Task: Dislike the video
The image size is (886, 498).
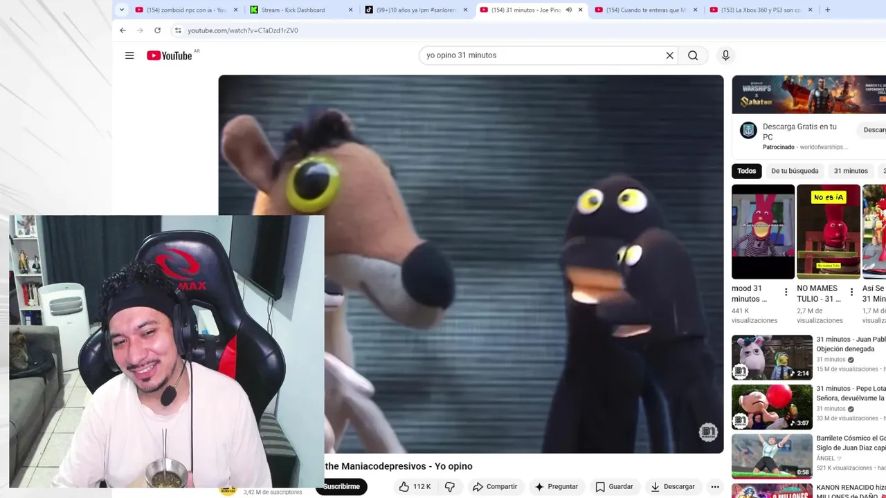Action: point(450,487)
